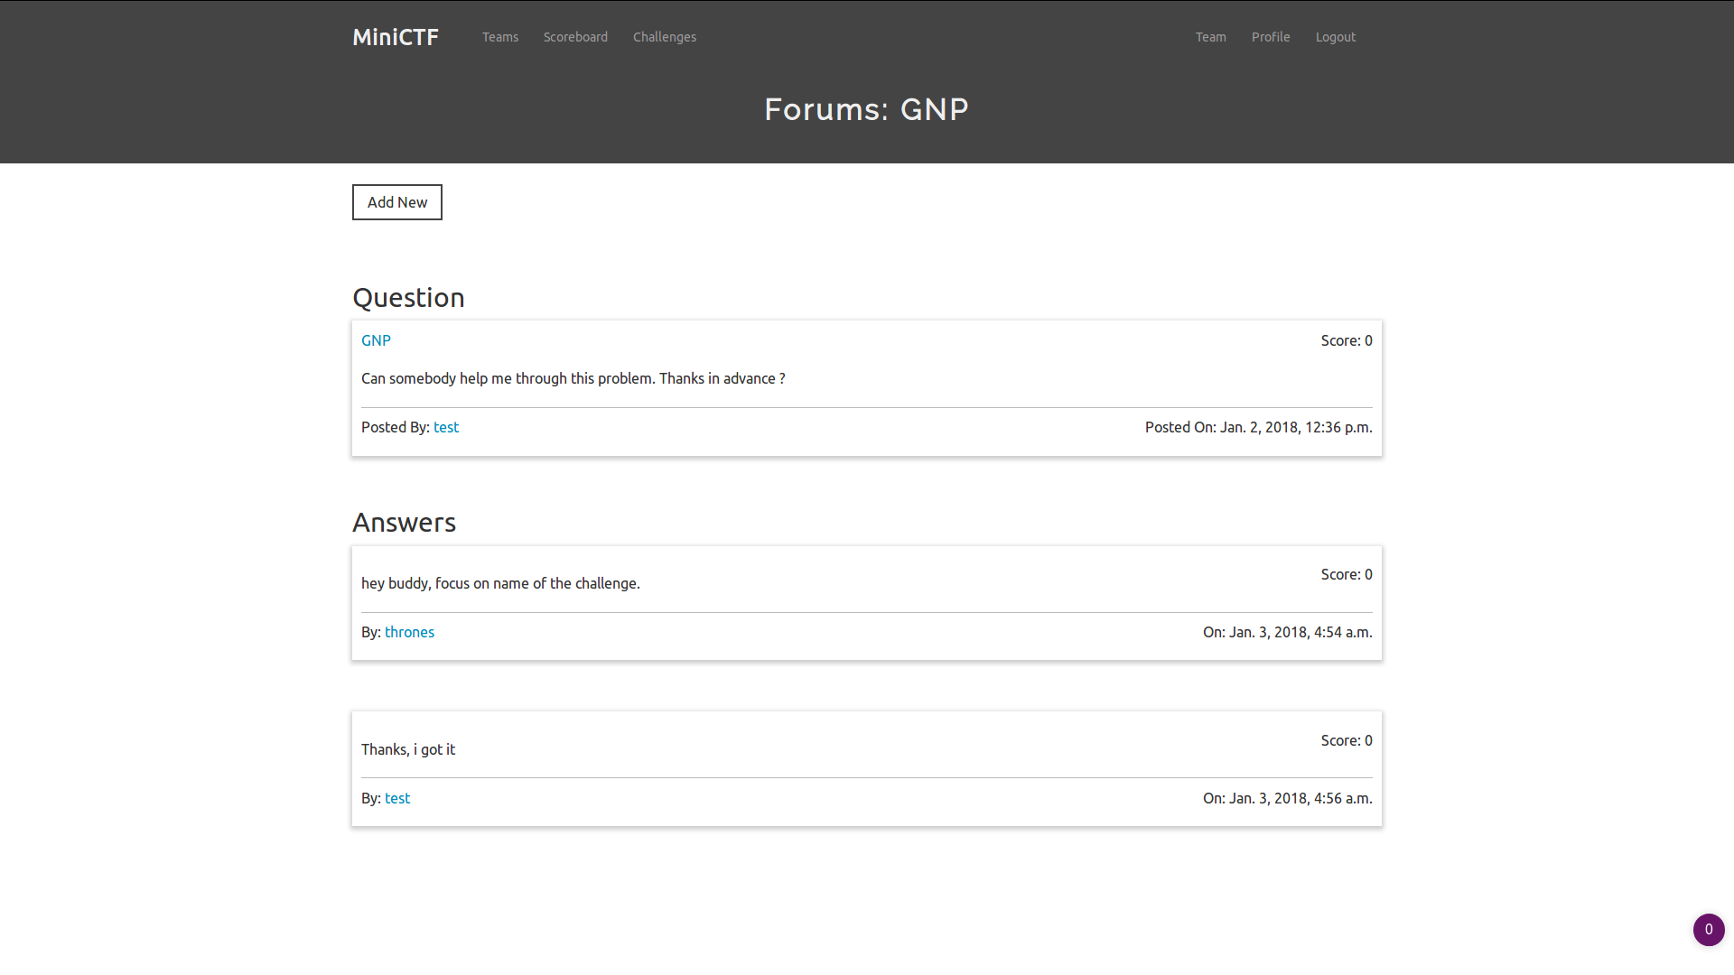View your Profile page
Screen dimensions: 1734x975
coord(1270,37)
